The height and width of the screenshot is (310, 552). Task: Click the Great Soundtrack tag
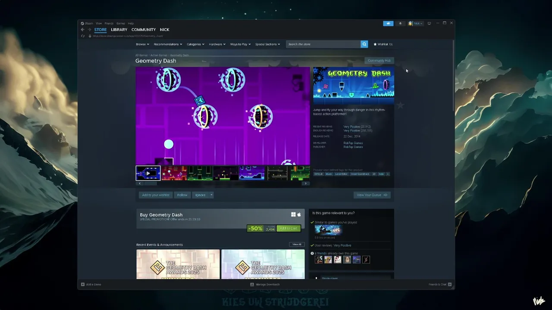360,174
